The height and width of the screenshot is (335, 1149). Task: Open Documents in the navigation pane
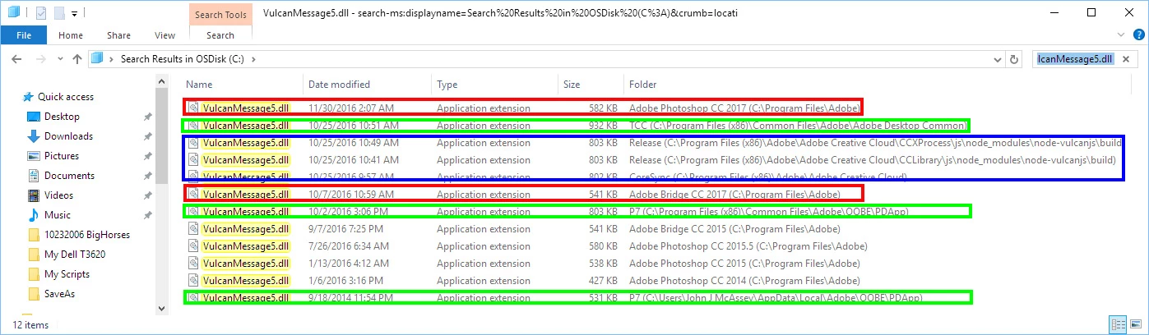69,176
